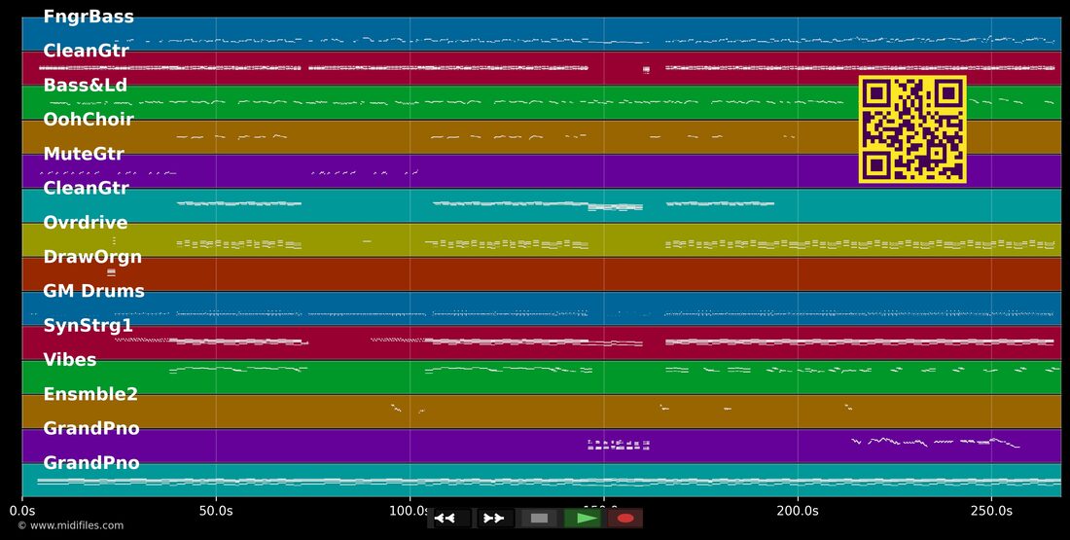Select the DrawOrgn track label
This screenshot has height=540, width=1070.
pyautogui.click(x=92, y=258)
